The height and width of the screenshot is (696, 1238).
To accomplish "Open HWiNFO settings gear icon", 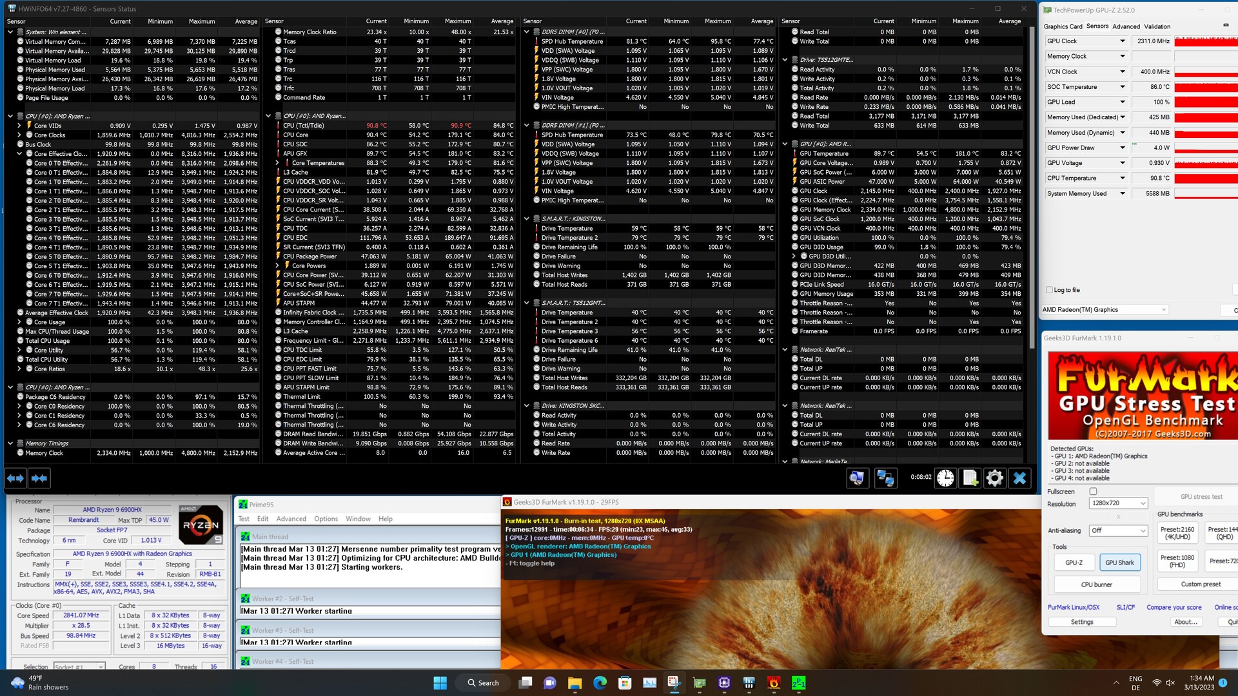I will coord(995,478).
